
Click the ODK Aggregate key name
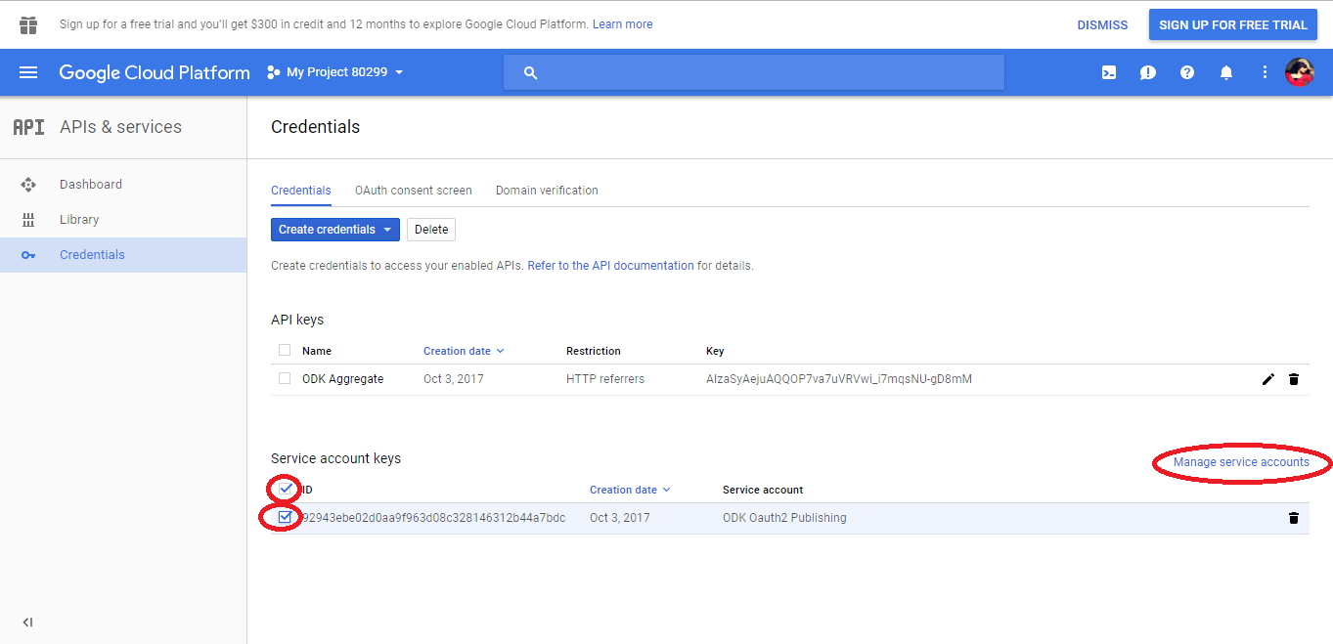pyautogui.click(x=342, y=379)
